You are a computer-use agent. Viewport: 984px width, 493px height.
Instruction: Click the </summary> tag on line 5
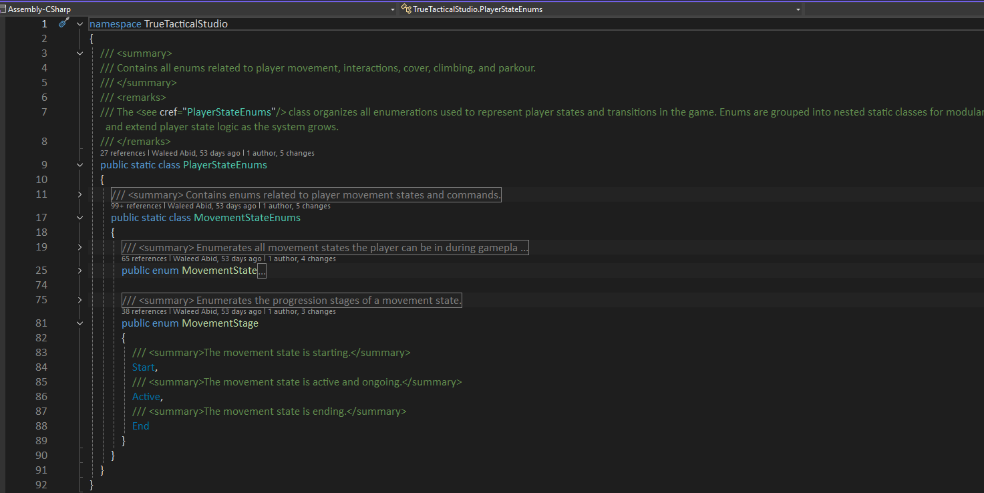146,83
